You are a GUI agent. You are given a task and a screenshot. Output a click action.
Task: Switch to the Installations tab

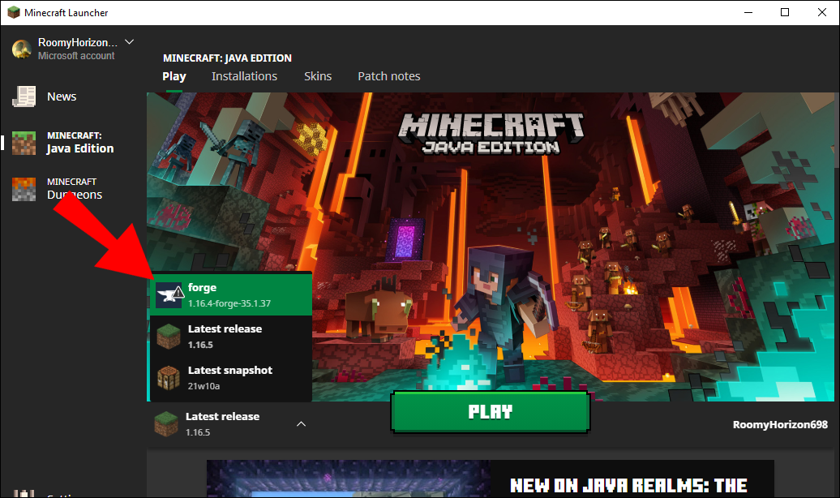pos(244,75)
